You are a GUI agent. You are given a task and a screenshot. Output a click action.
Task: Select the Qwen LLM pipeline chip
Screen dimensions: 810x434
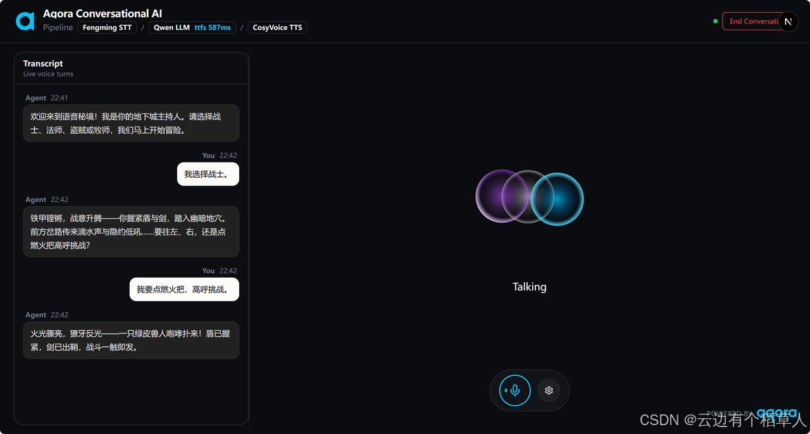pos(192,28)
